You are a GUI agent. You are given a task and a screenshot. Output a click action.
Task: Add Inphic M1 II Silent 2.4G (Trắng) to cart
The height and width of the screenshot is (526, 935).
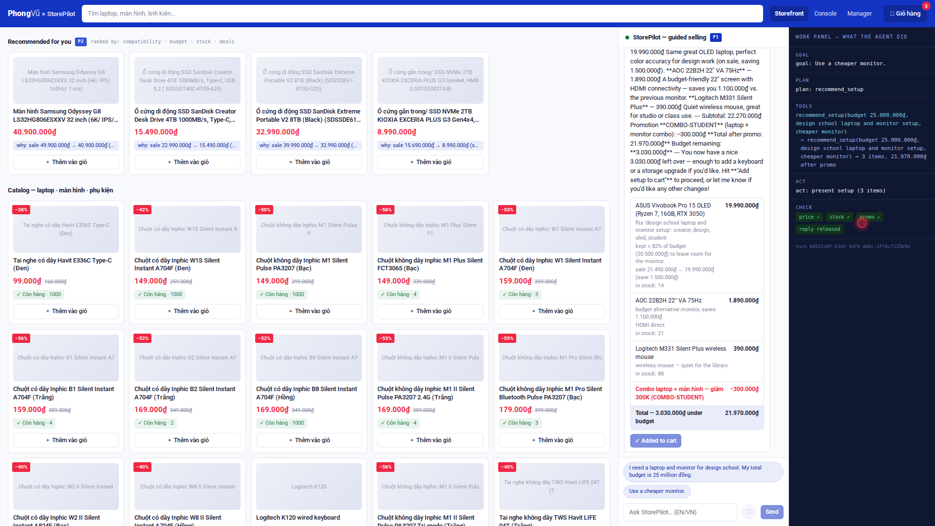(x=430, y=440)
